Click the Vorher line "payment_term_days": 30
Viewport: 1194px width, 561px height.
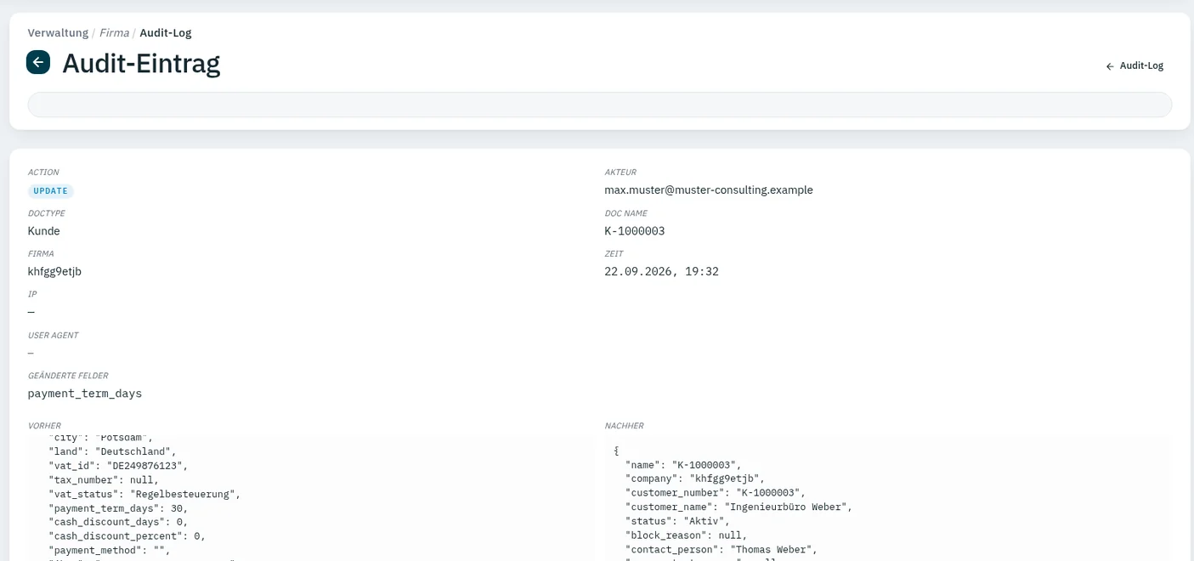point(118,508)
